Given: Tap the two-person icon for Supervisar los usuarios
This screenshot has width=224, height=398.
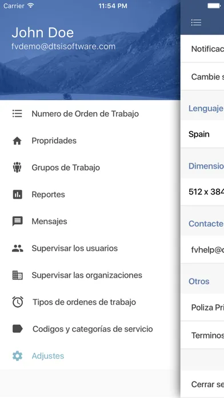Looking at the screenshot, I should pos(18,248).
